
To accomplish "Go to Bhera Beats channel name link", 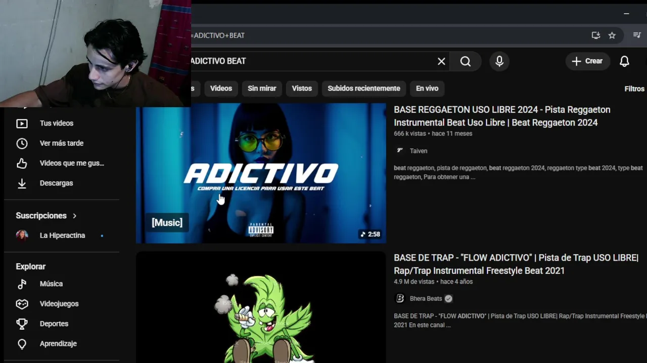I will tap(426, 298).
